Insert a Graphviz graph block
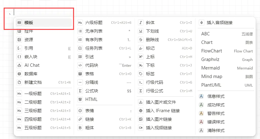Screen dimensions: 260x139 (226, 59)
